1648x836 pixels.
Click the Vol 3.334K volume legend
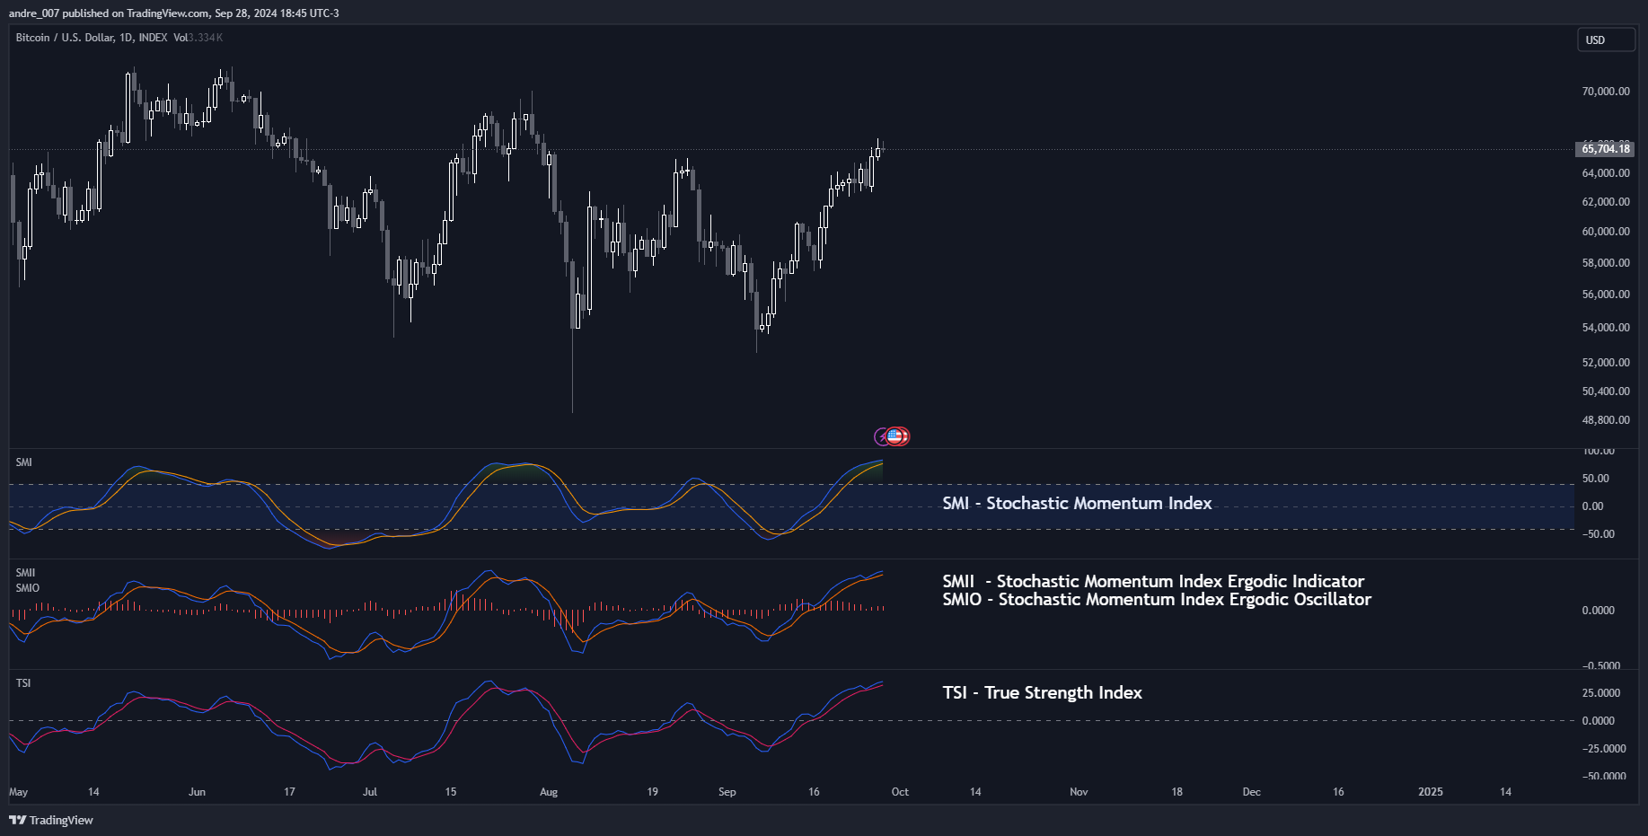coord(198,38)
